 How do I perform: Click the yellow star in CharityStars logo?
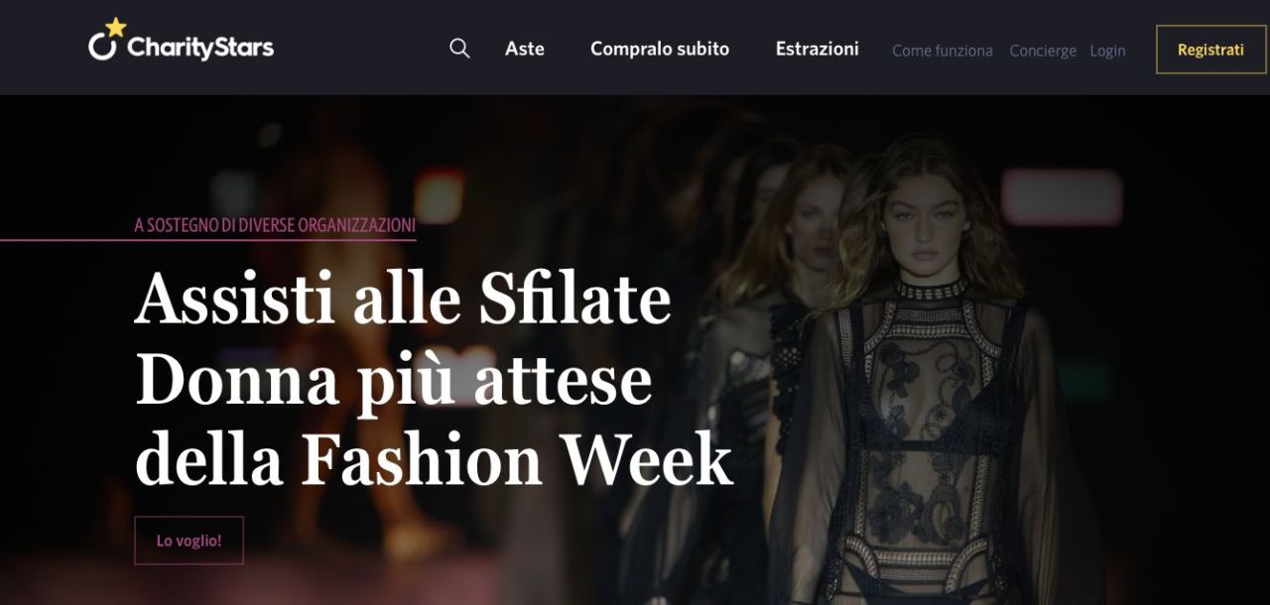tap(116, 28)
